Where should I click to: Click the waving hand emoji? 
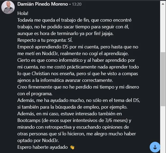tap(72, 147)
